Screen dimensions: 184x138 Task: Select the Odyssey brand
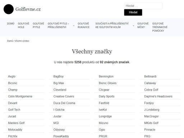(59, 130)
